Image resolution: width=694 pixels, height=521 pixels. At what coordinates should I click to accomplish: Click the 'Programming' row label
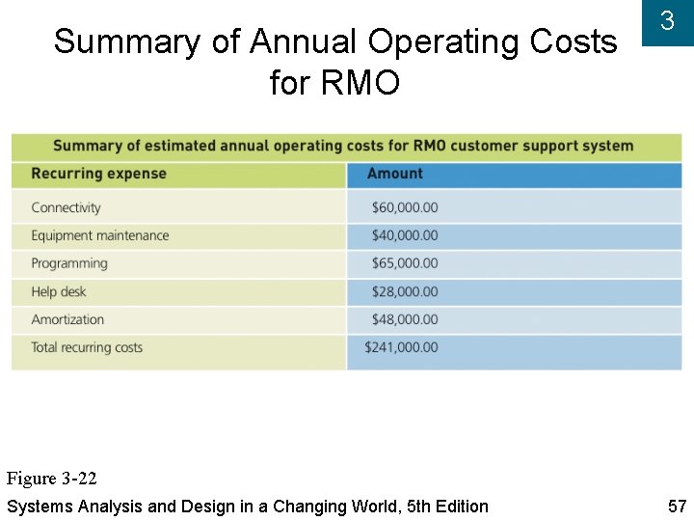(x=69, y=263)
